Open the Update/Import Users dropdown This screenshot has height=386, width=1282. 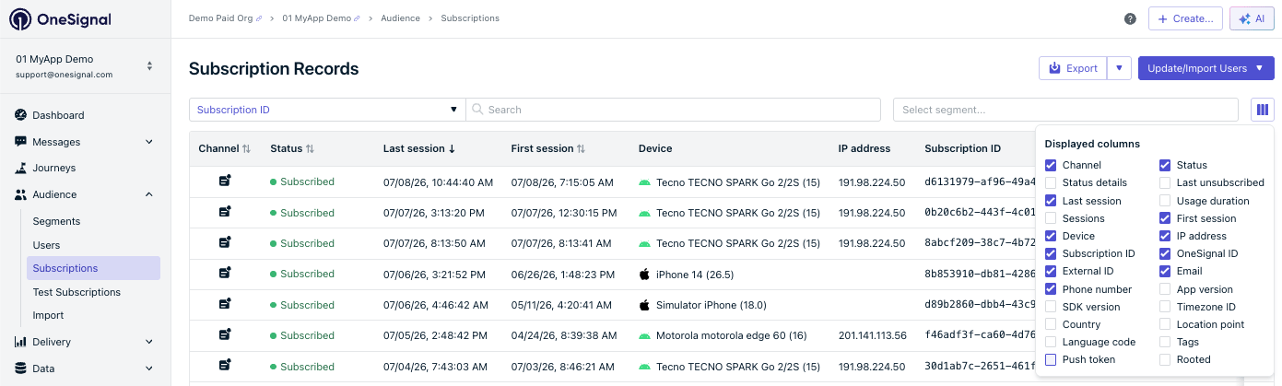(x=1206, y=68)
